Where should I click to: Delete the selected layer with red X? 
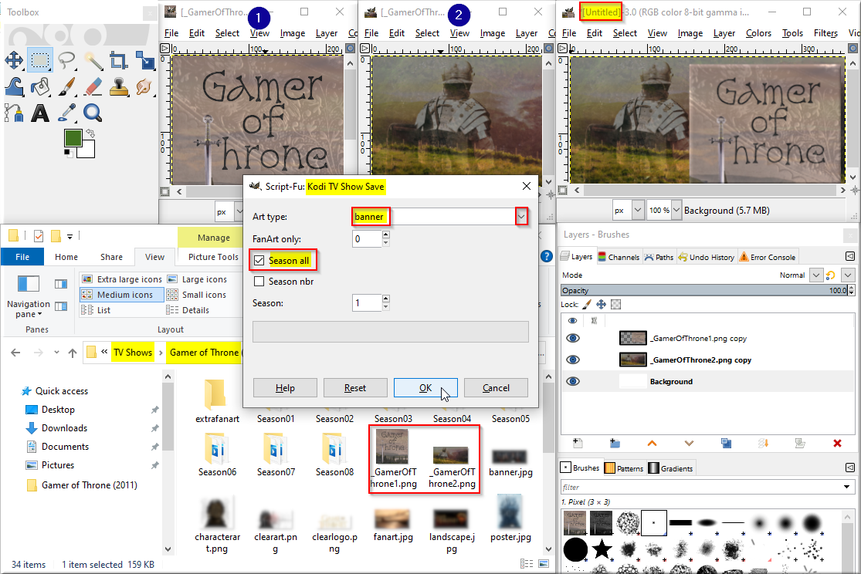(x=837, y=443)
